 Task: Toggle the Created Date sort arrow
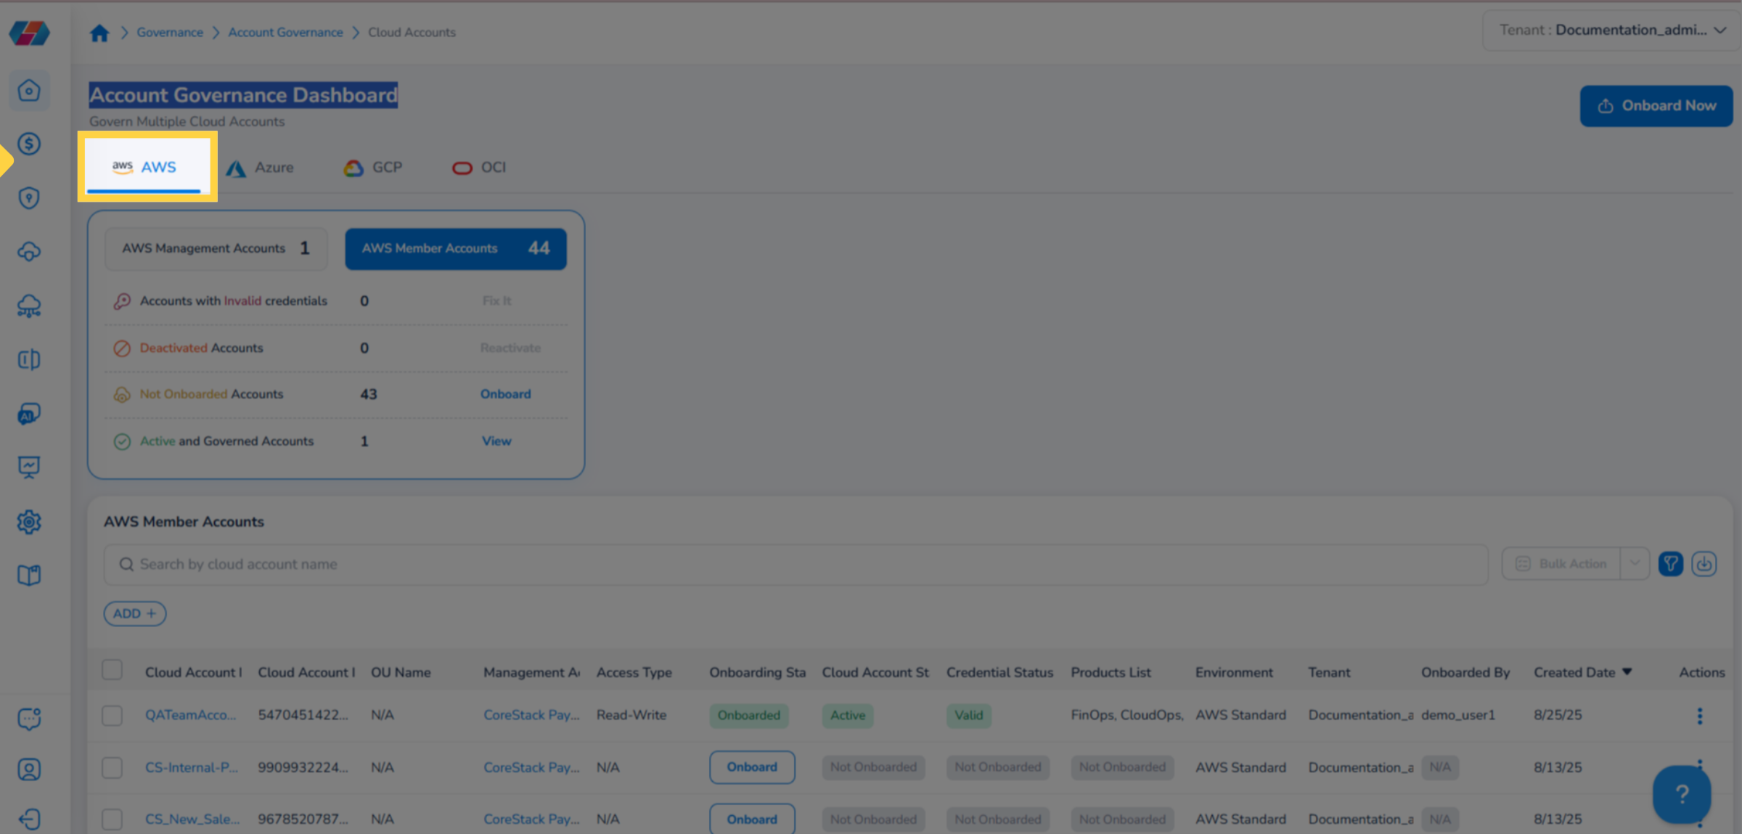[1626, 671]
